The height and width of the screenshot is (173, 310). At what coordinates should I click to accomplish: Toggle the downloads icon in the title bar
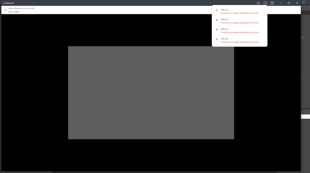click(x=265, y=3)
